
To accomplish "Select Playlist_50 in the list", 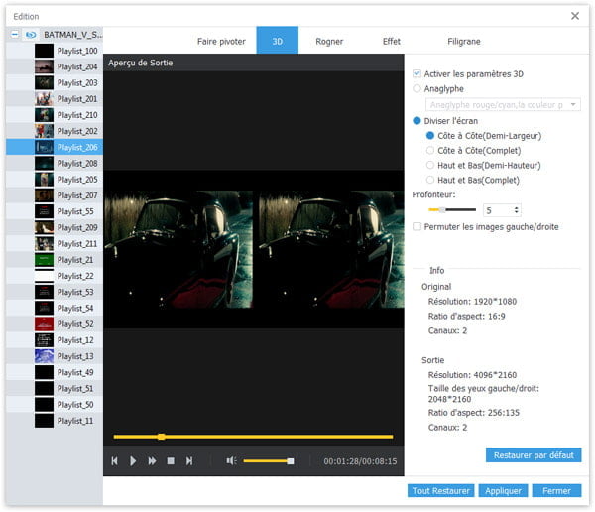I will click(x=55, y=405).
